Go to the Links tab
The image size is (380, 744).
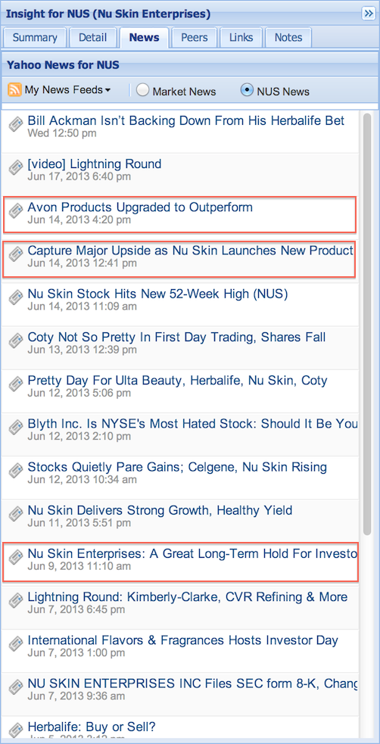point(241,38)
